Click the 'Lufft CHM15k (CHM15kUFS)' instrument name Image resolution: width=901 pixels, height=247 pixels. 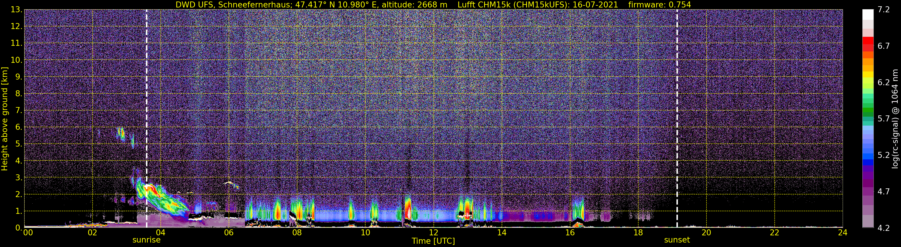[x=514, y=4]
